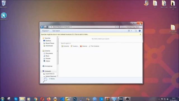Open the taskbar clock and date
The image size is (179, 101).
tap(174, 99)
